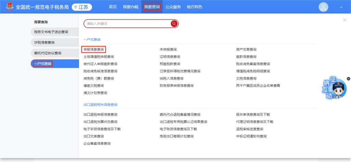Viewport: 351px width, 162px height.
Task: Open 土地增值税申报查询 link
Action: pos(99,57)
